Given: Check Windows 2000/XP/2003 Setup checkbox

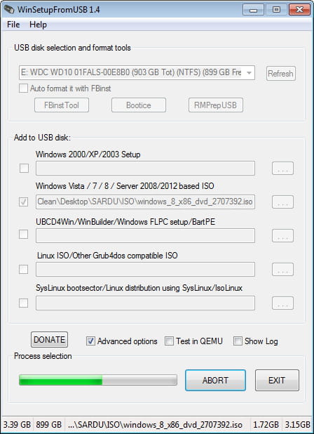Looking at the screenshot, I should (x=24, y=168).
